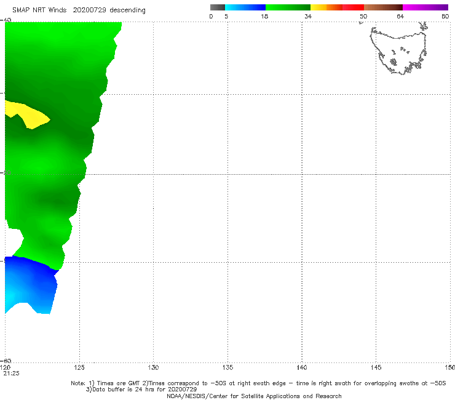Click the cyan lowest-wind spot in the swath
Screen dimensions: 455x400
tap(10, 297)
